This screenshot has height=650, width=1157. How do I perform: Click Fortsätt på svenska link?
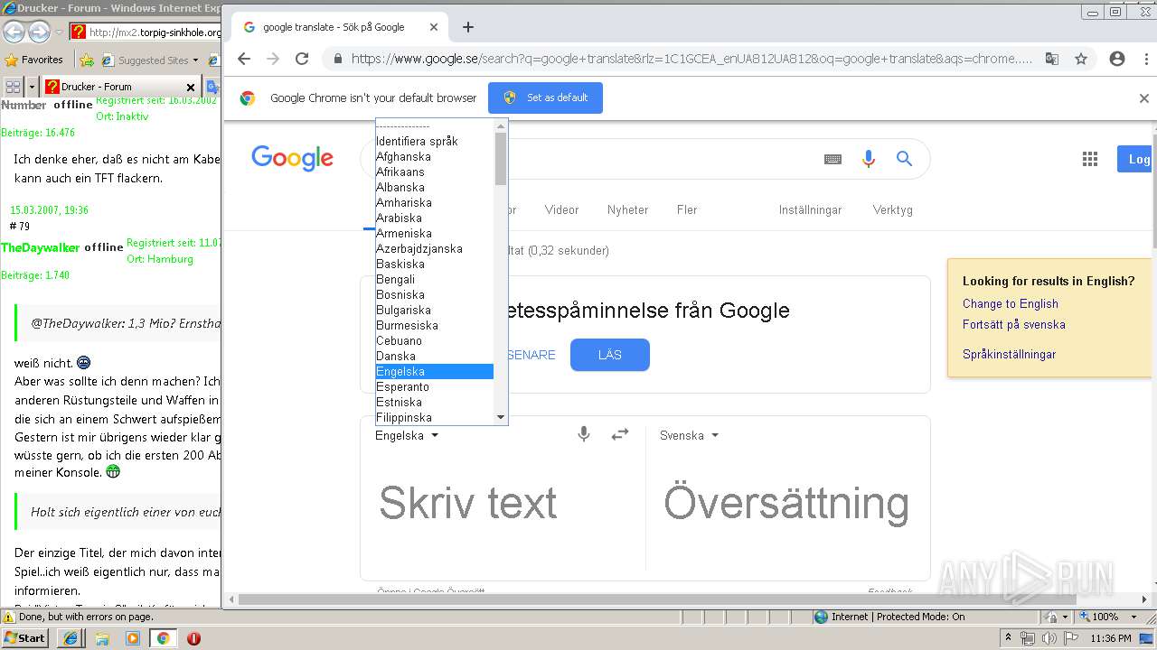point(1013,324)
